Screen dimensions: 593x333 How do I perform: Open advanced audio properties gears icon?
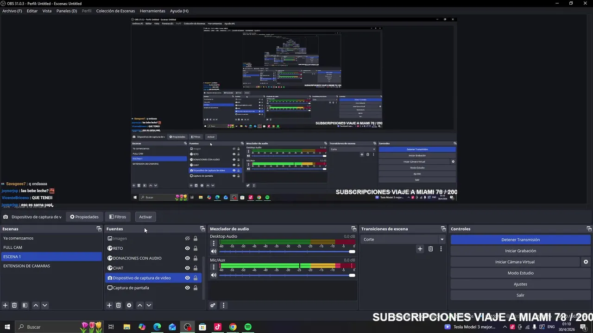[x=213, y=305]
